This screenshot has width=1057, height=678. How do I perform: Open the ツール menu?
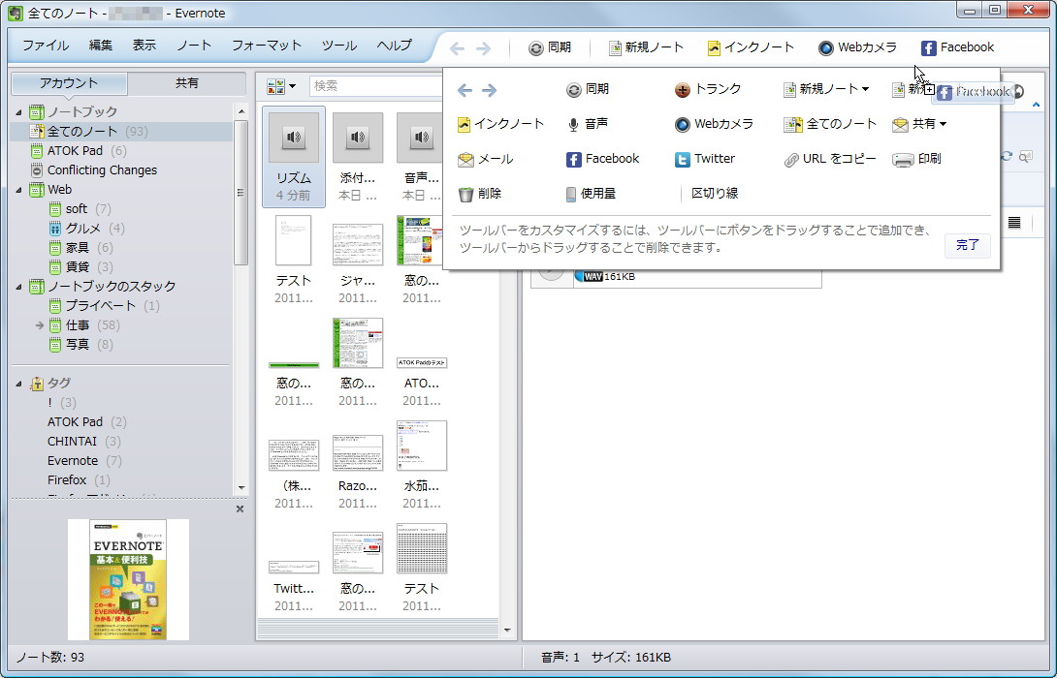tap(339, 46)
